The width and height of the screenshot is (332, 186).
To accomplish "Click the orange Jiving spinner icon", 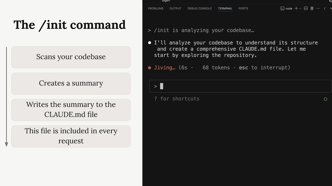I will click(149, 68).
